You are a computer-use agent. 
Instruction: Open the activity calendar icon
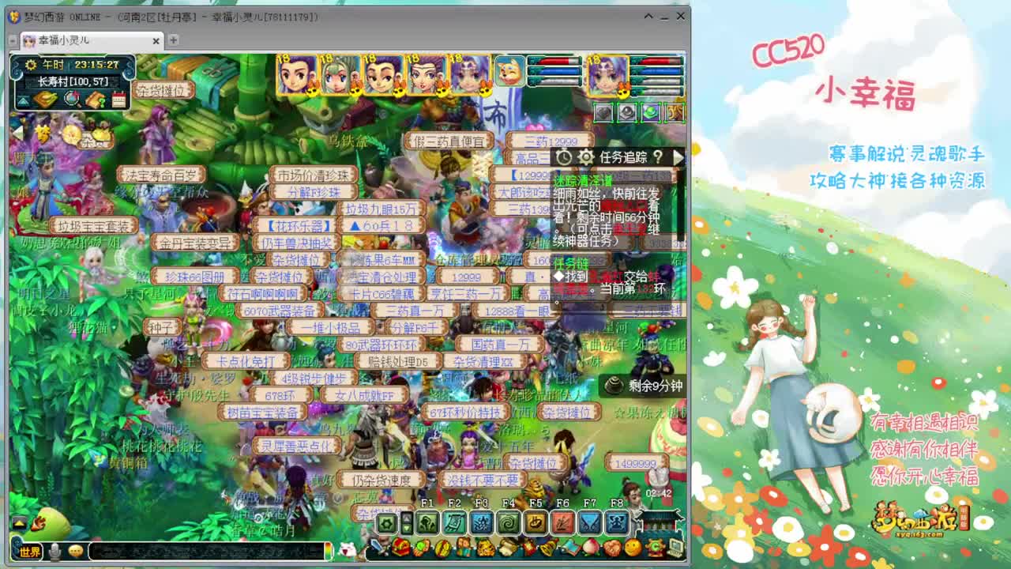coord(118,100)
